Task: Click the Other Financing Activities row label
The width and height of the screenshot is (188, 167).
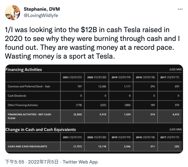Action: [x=23, y=105]
